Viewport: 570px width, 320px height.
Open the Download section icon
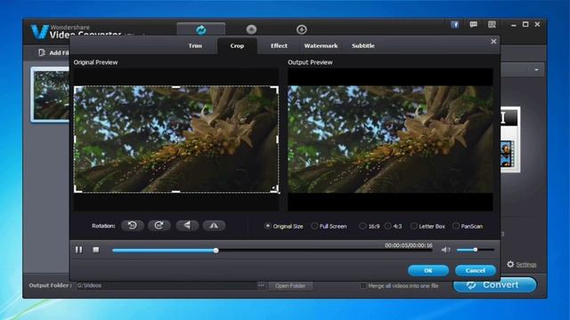point(301,29)
